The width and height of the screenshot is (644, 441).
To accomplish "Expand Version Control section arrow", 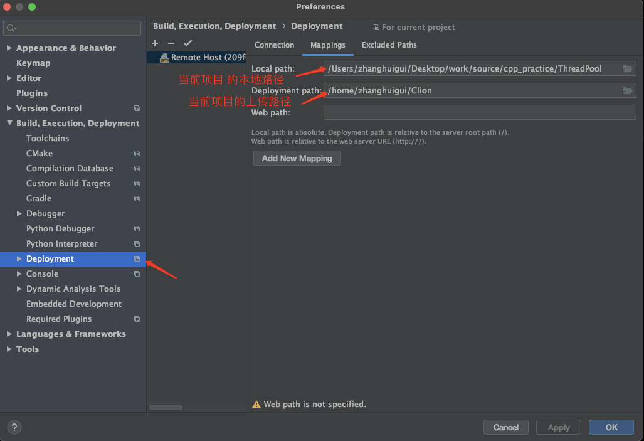I will (x=9, y=108).
